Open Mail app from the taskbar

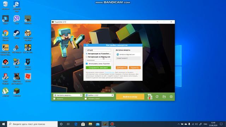98,124
